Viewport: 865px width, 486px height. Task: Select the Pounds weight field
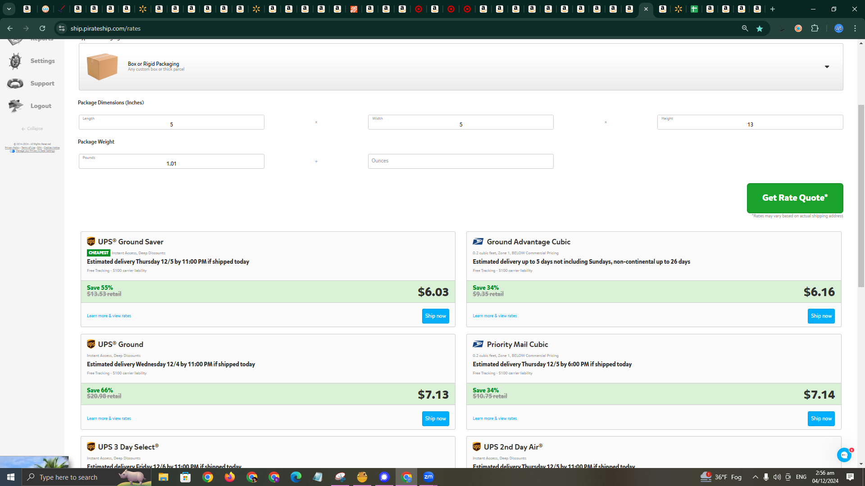171,161
